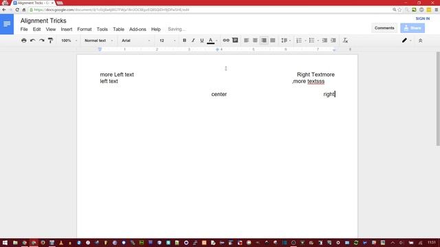Click the taskbar clock
Screen dimensions: 440x247
pyautogui.click(x=432, y=242)
